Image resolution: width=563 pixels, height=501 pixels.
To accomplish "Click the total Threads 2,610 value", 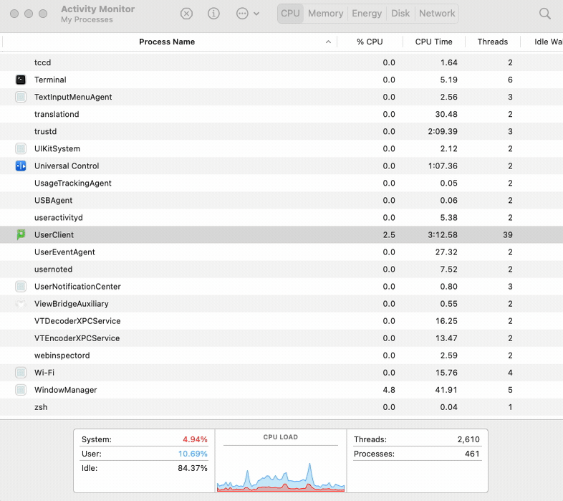I will click(468, 439).
